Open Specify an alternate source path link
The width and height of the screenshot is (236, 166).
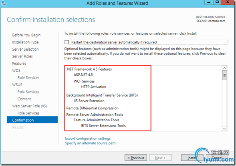tap(90, 143)
